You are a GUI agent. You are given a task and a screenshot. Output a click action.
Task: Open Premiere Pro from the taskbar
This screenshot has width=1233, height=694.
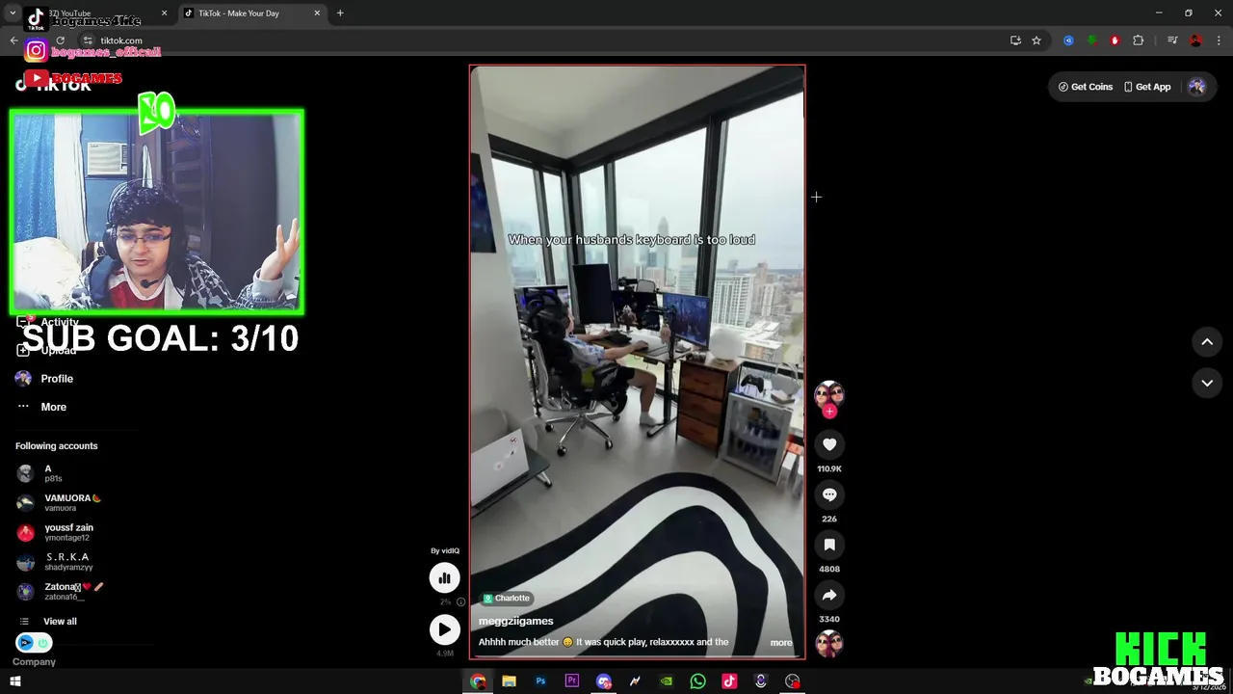(572, 681)
